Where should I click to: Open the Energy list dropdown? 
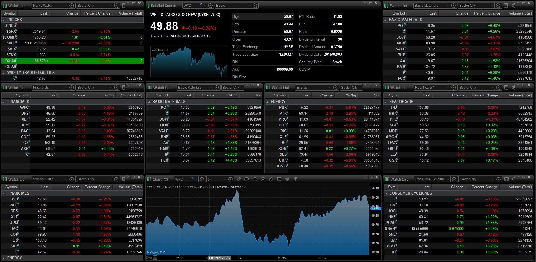click(x=313, y=88)
